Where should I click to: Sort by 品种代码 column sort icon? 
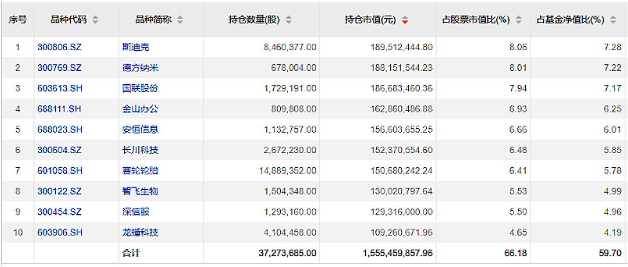pyautogui.click(x=95, y=20)
